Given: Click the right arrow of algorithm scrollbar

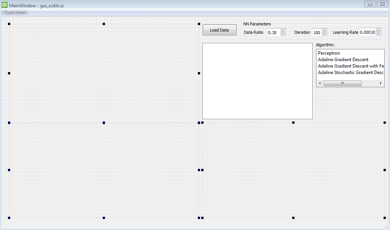Looking at the screenshot, I should click(381, 83).
